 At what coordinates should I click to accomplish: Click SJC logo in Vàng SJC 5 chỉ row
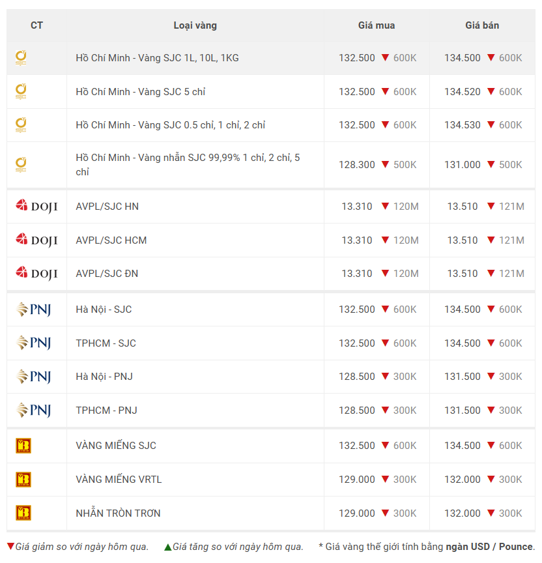coord(21,92)
